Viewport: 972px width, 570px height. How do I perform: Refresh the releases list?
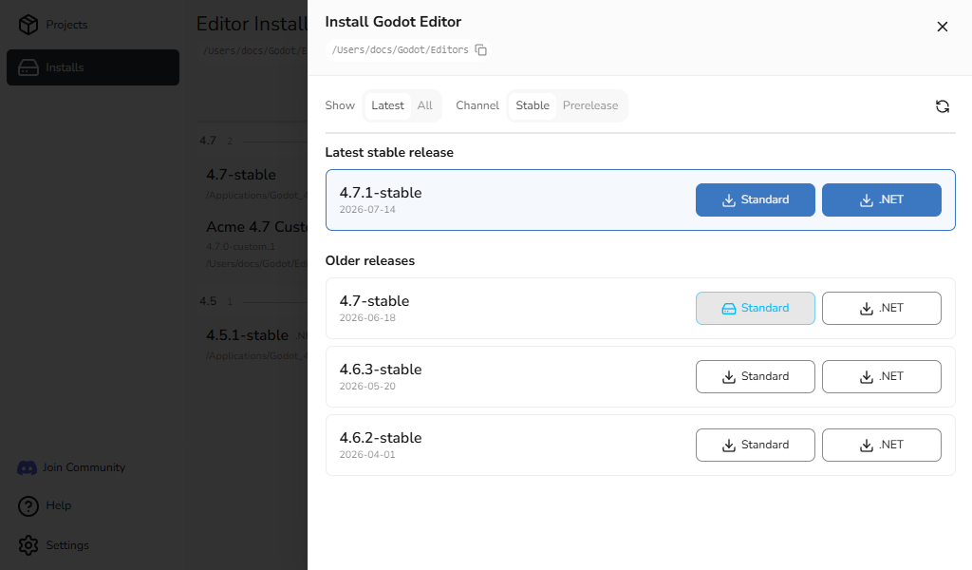point(943,106)
